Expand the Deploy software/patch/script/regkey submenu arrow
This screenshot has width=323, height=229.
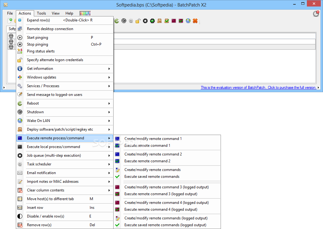point(109,129)
